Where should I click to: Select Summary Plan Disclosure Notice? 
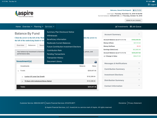(61, 32)
